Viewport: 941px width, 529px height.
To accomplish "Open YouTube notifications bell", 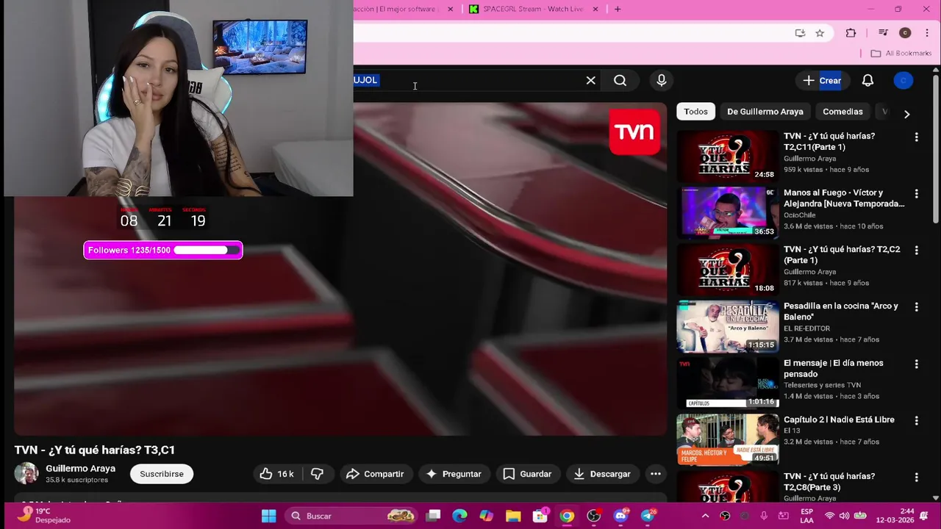I will 867,80.
